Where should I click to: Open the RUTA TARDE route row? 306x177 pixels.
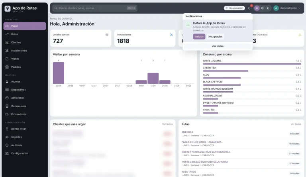[241, 173]
